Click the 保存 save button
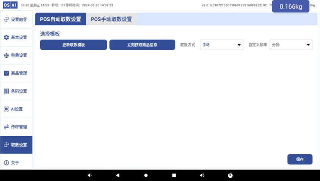Image resolution: width=320 pixels, height=181 pixels. tap(300, 159)
